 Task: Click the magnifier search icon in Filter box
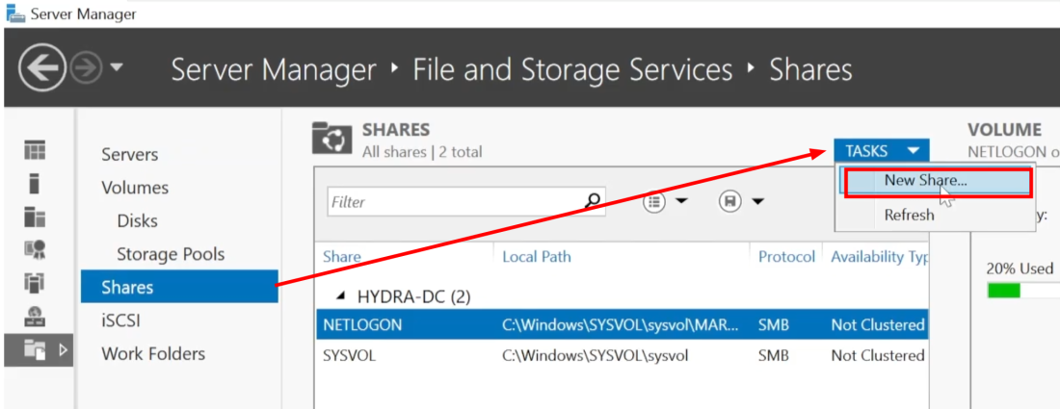click(x=593, y=201)
